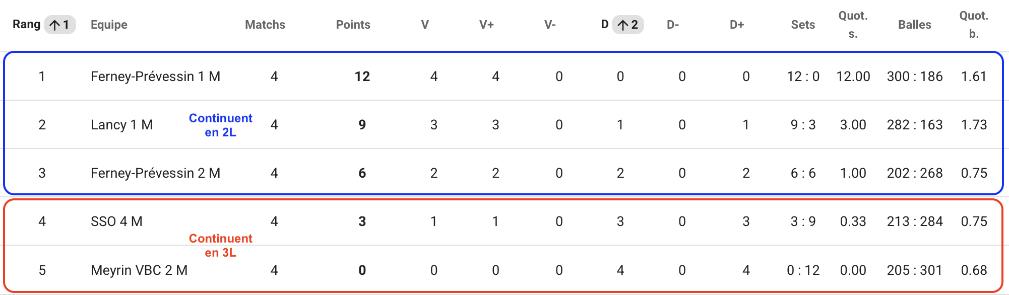Screen dimensions: 1009x295
Task: Click the Rang column header label
Action: click(x=26, y=25)
